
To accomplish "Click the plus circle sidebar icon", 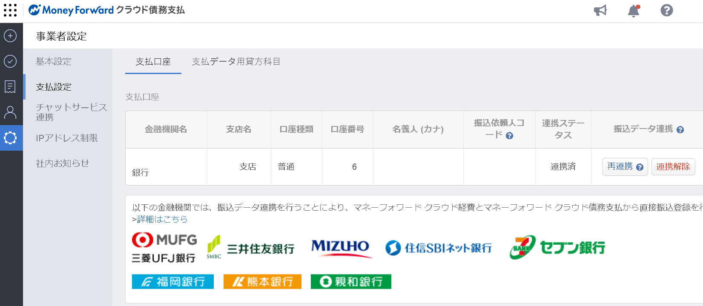I will [x=10, y=36].
